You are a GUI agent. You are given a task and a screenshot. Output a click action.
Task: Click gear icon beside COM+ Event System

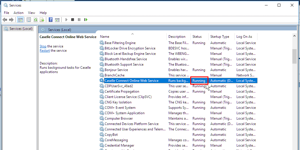(102, 108)
